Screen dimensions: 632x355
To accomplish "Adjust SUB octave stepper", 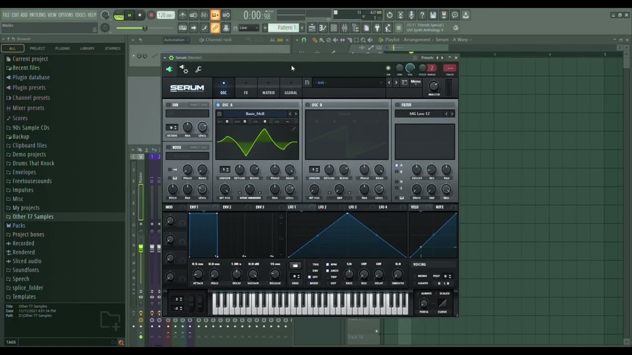I will [x=172, y=128].
